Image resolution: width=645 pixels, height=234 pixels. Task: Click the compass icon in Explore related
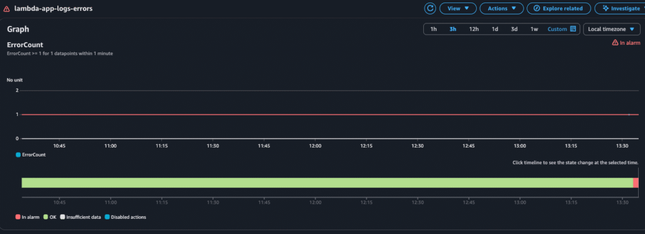[x=537, y=8]
